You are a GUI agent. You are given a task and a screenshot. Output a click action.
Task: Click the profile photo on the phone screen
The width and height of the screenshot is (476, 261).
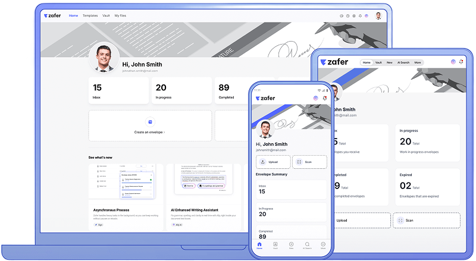(265, 129)
